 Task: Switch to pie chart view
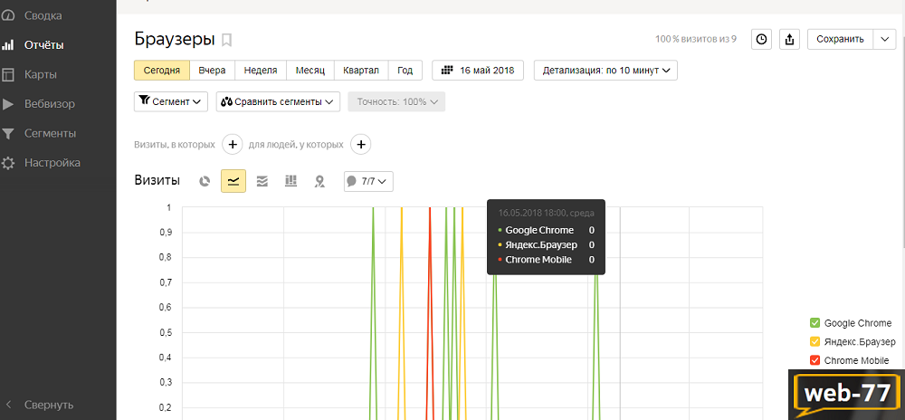[x=205, y=181]
